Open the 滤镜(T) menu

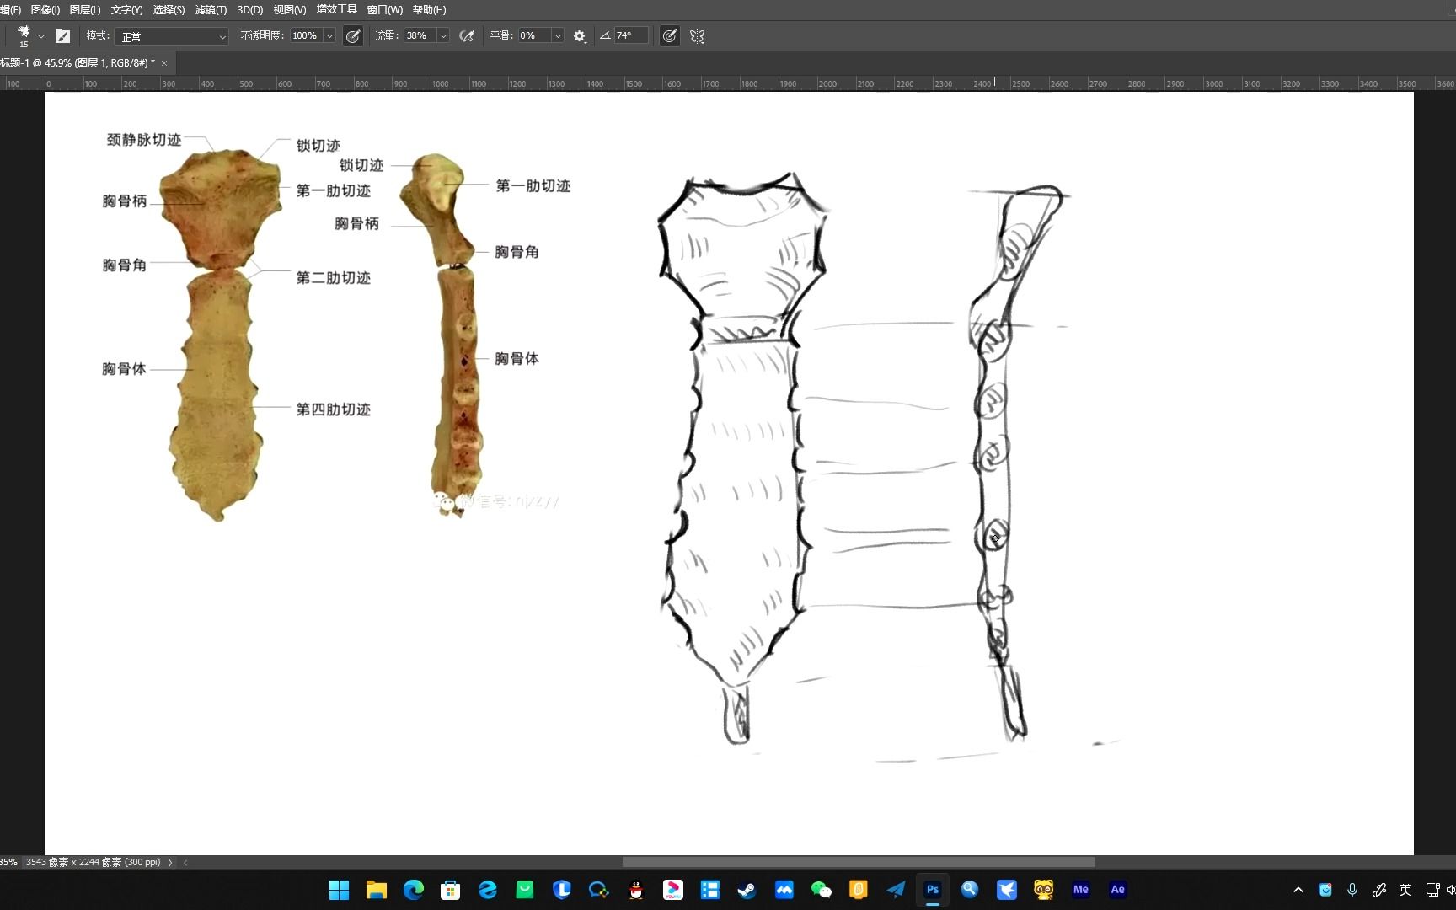point(211,9)
